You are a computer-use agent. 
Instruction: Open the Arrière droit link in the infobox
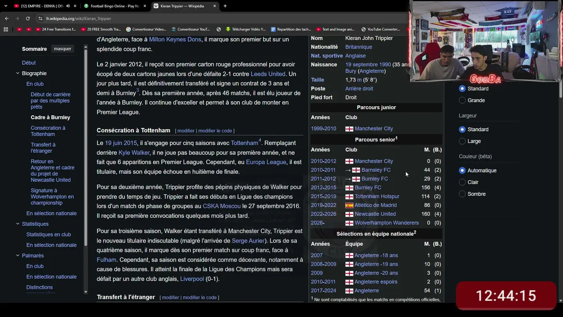tap(359, 88)
